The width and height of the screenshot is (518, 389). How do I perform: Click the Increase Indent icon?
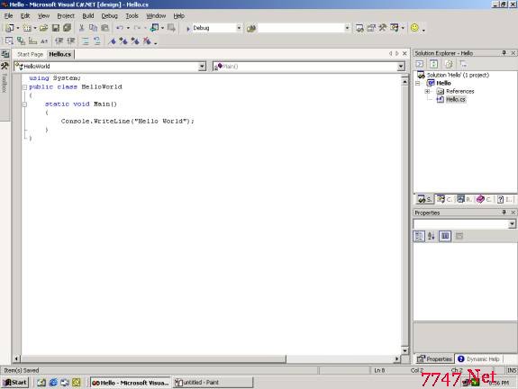pos(71,41)
